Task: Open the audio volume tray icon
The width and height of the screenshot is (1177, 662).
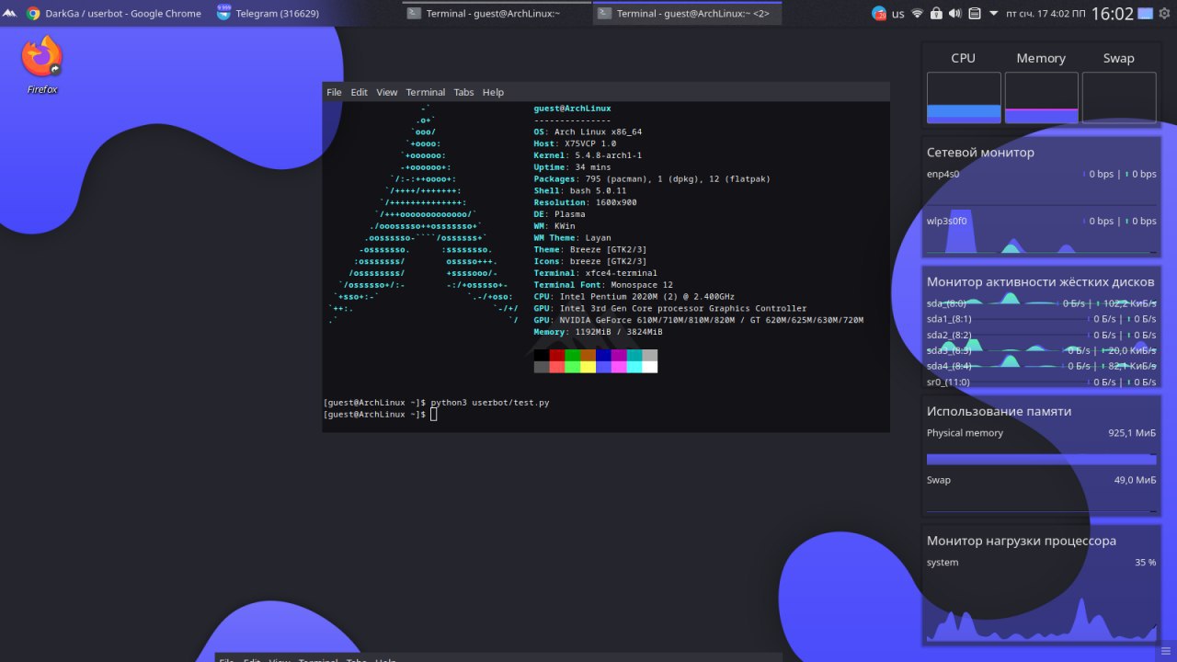Action: (954, 14)
